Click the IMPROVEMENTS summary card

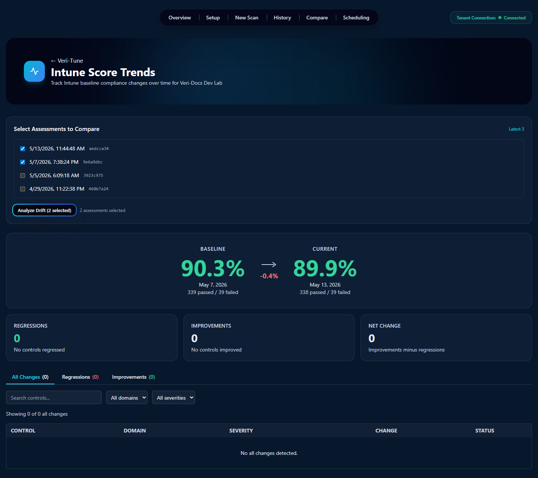[269, 338]
